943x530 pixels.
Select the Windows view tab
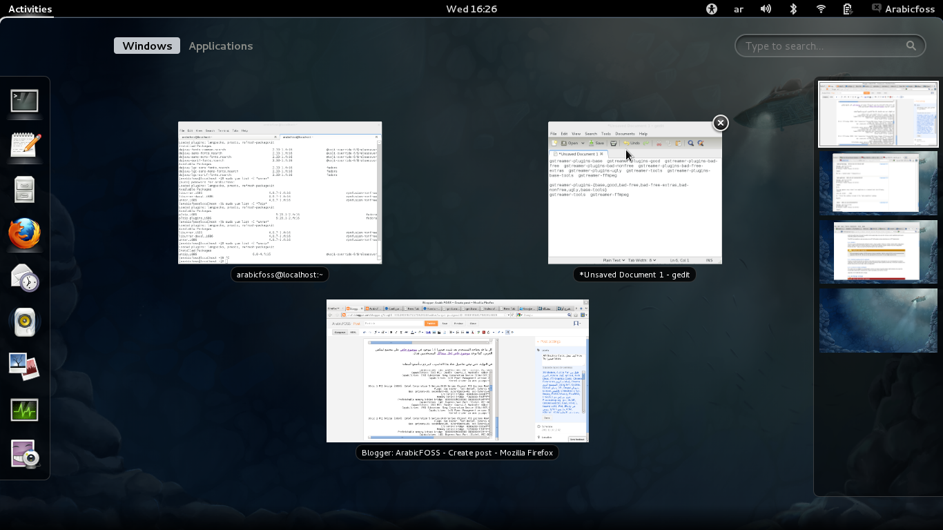tap(147, 46)
